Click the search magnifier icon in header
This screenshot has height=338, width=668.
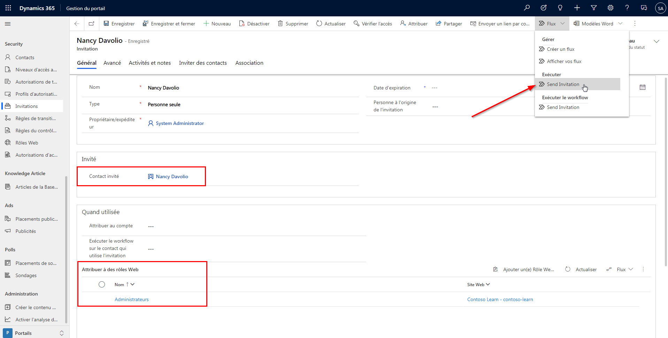tap(527, 8)
